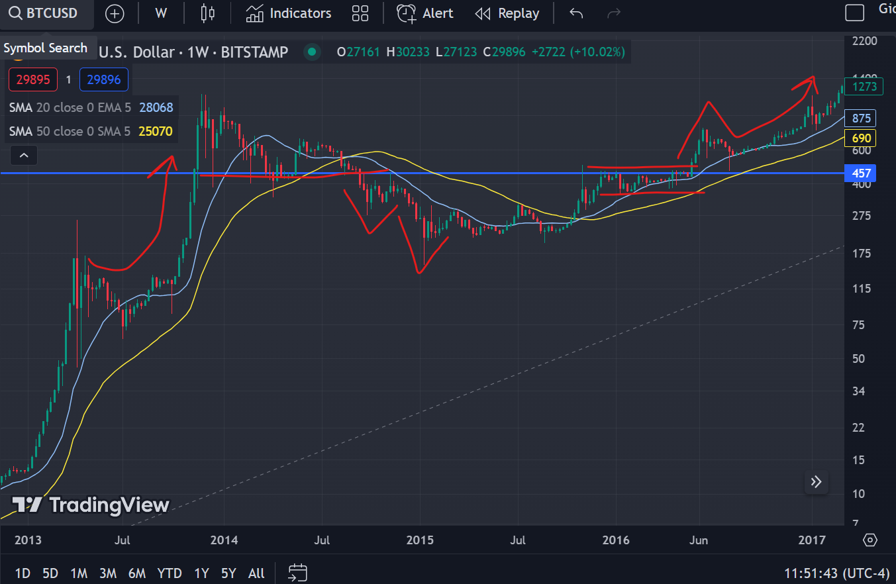896x584 pixels.
Task: Switch date range to YTD
Action: click(169, 573)
